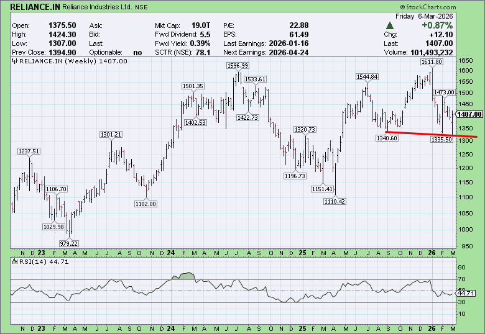Click the Reliance Industries Ltd. company name
The image size is (485, 334).
tap(97, 7)
